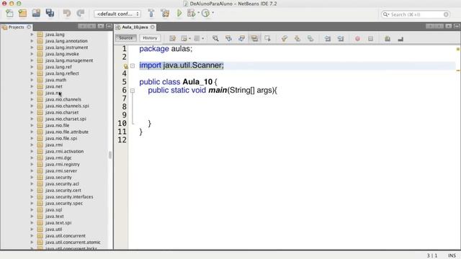Expand the java.security package node
The width and height of the screenshot is (461, 259).
pos(32,178)
